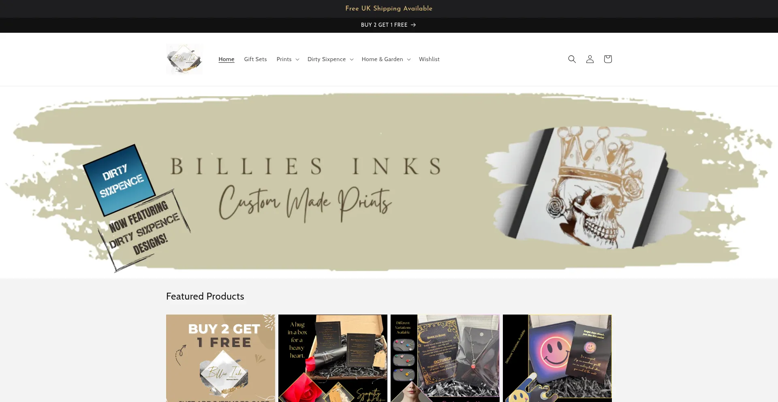778x402 pixels.
Task: Click the Billies Inks logo in header
Action: pyautogui.click(x=184, y=59)
